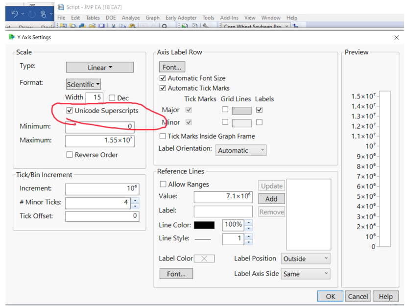
Task: Enable Reverse Order
Action: tap(70, 155)
